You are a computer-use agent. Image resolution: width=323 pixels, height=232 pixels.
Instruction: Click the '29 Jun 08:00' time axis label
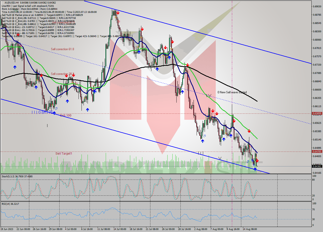click(55, 229)
